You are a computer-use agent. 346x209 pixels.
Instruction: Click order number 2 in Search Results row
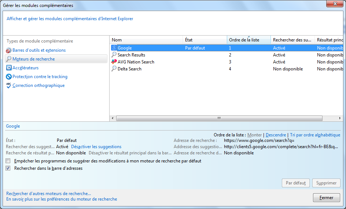coord(230,55)
